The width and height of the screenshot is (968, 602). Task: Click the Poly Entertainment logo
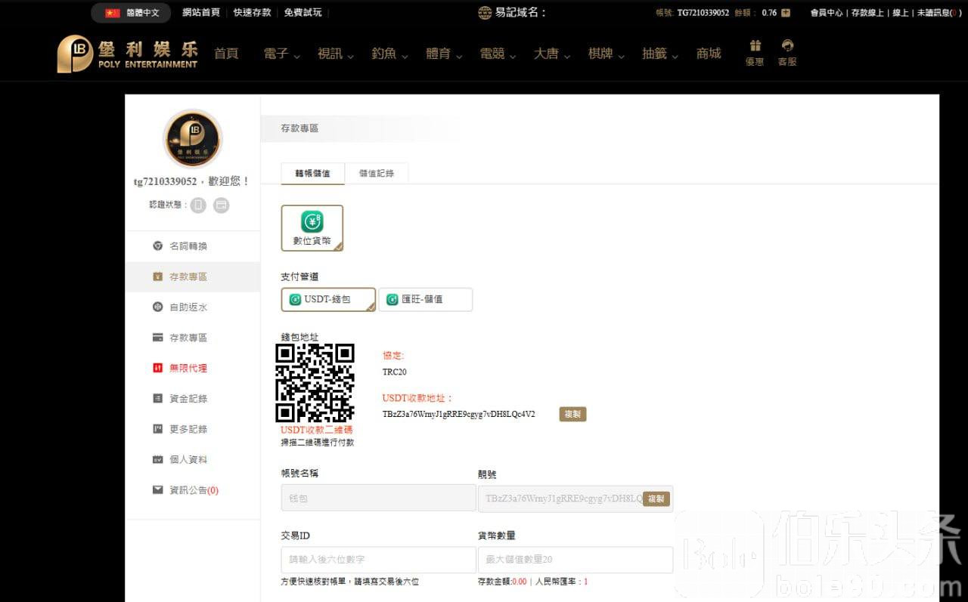tap(128, 54)
